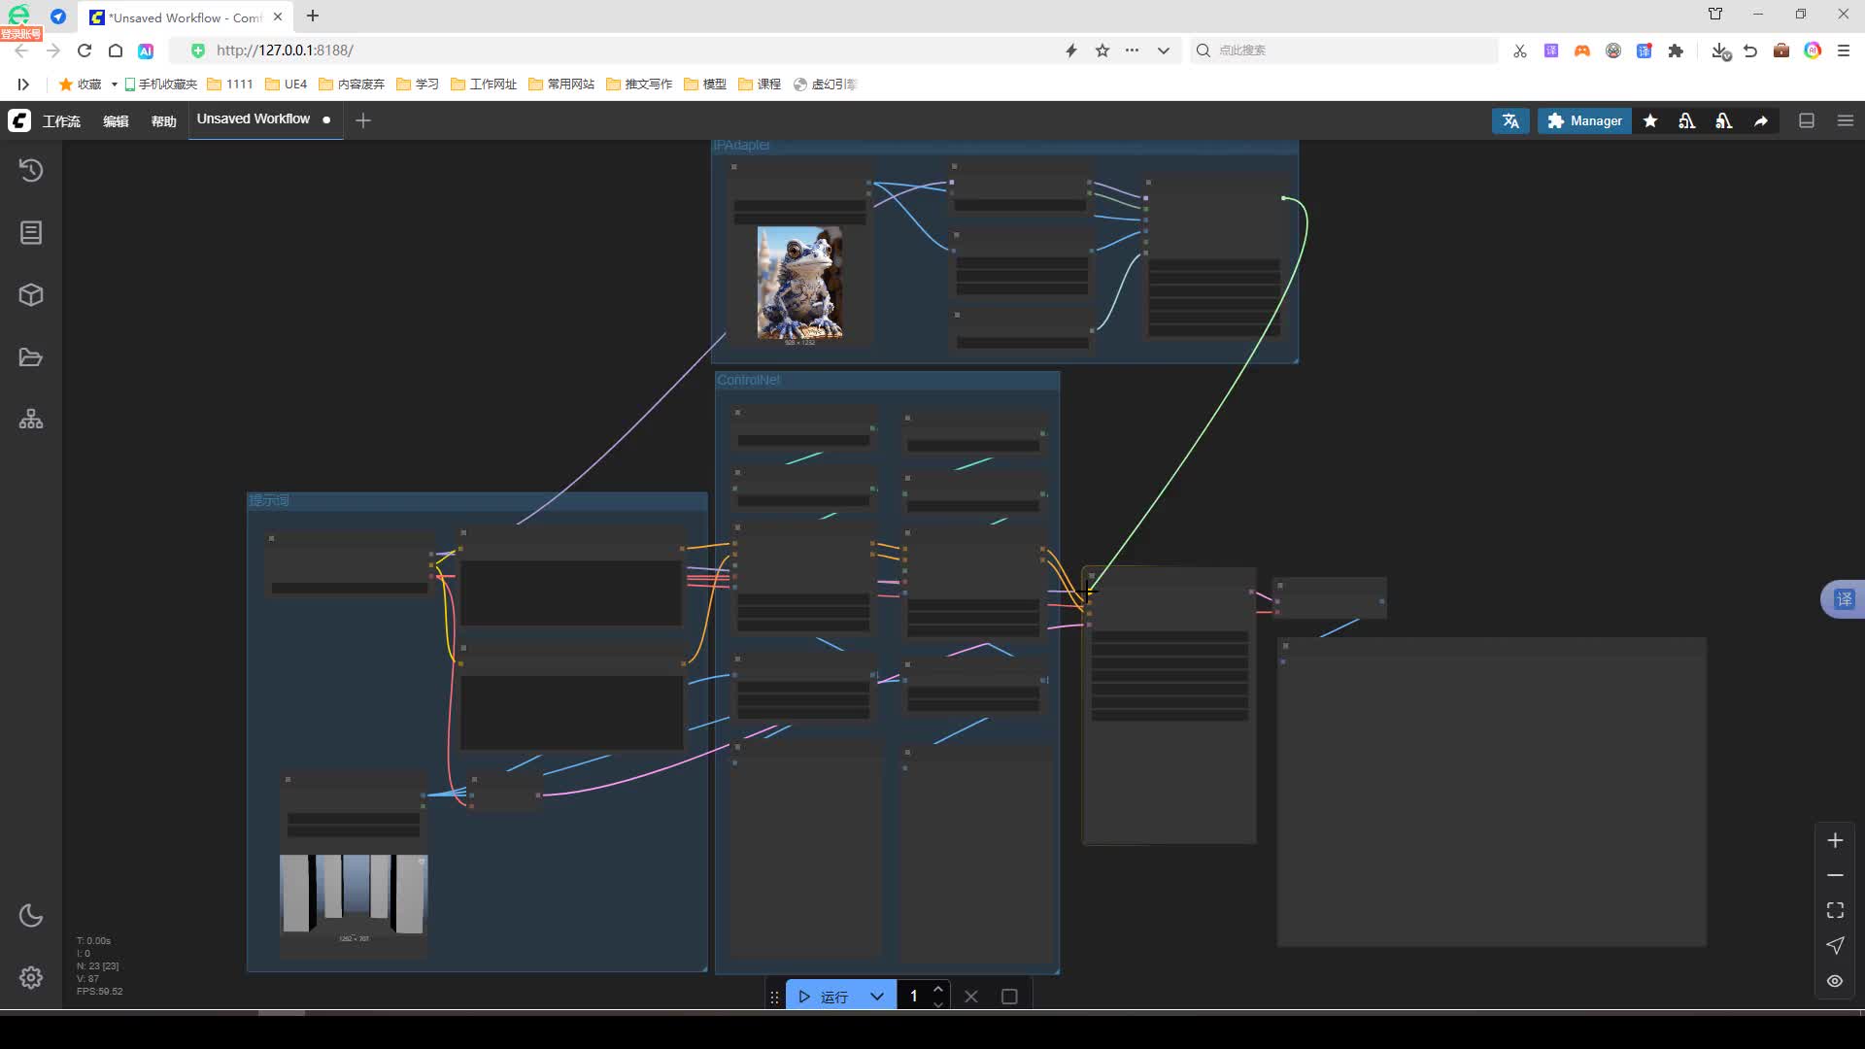Toggle link visibility eye icon
Viewport: 1865px width, 1049px height.
click(x=1835, y=981)
